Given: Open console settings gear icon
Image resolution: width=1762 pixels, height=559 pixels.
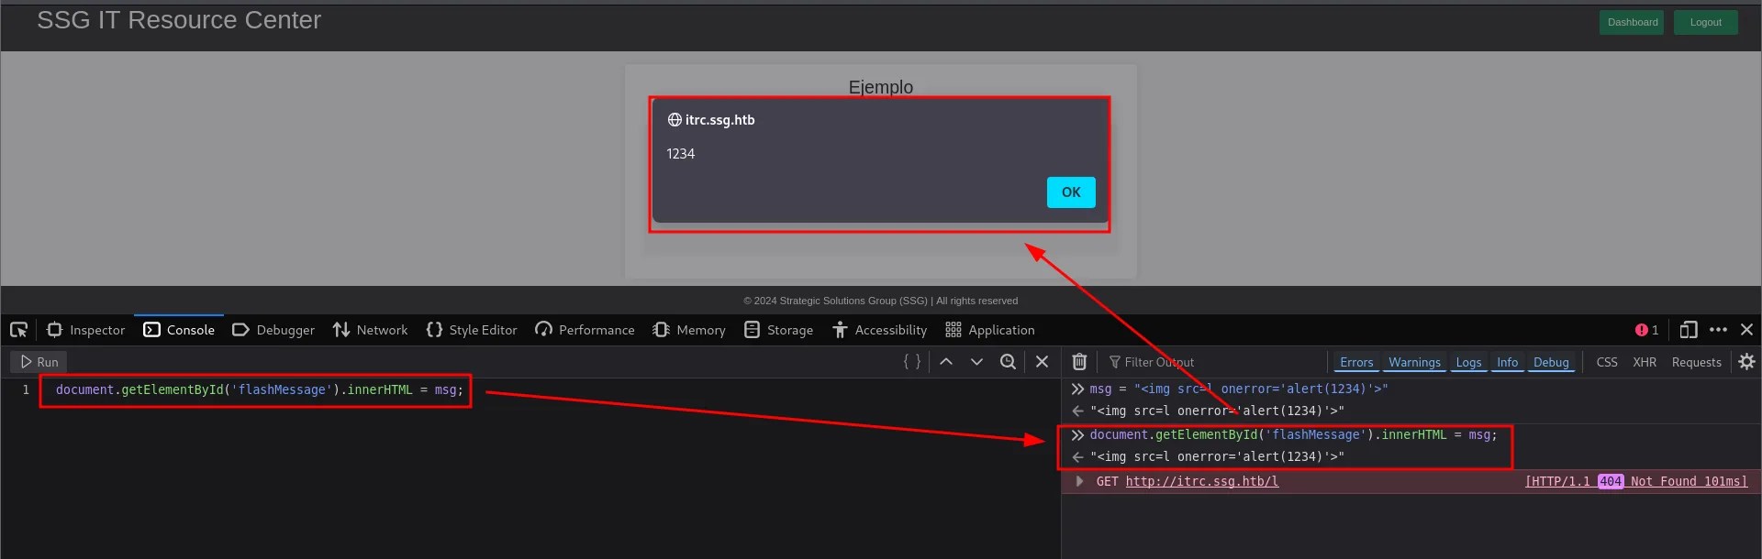Looking at the screenshot, I should click(x=1746, y=362).
